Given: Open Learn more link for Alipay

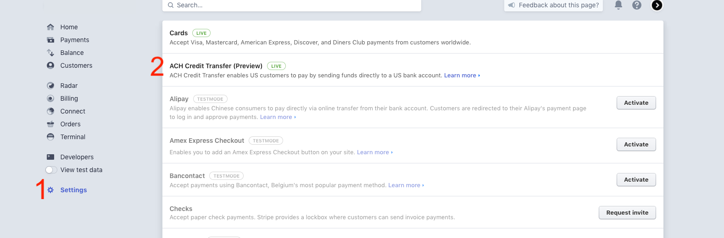Looking at the screenshot, I should (278, 117).
